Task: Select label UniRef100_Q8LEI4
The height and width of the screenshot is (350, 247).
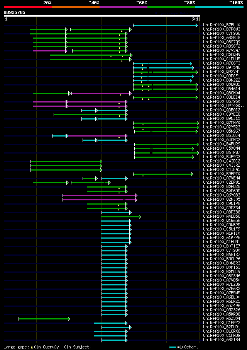Action: click(x=222, y=97)
